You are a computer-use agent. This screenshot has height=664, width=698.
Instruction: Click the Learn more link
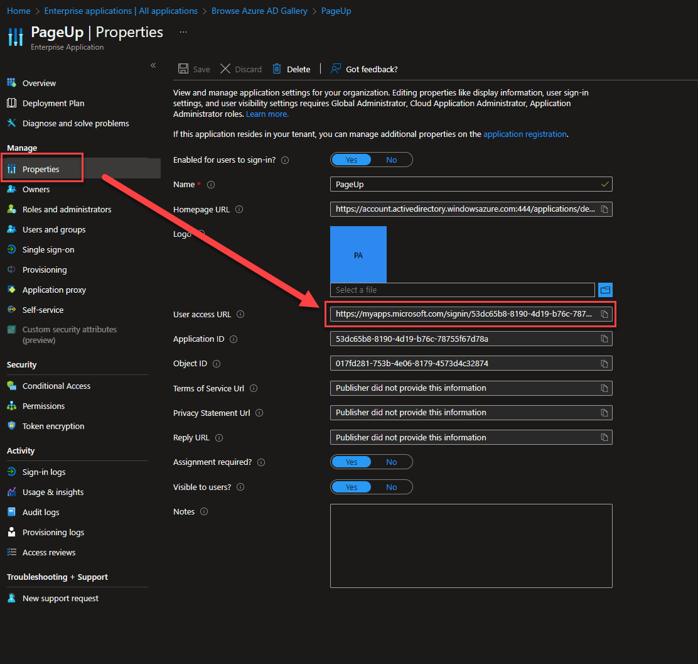(267, 114)
